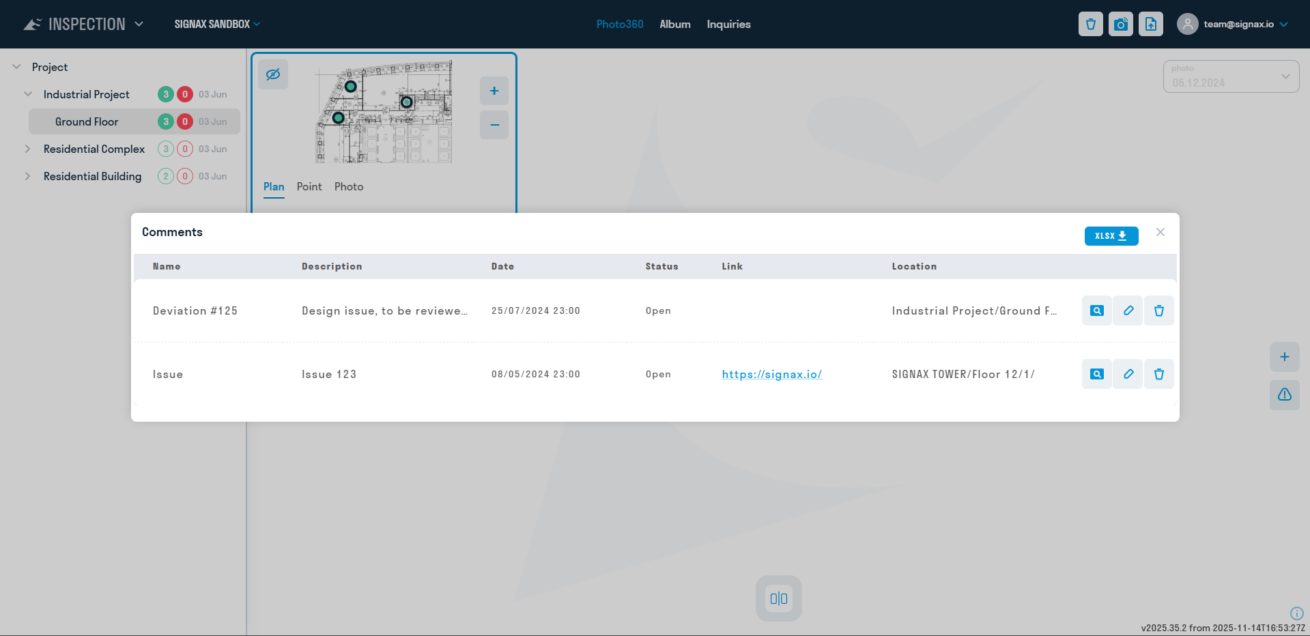Collapse the Industrial Project node

pos(28,94)
